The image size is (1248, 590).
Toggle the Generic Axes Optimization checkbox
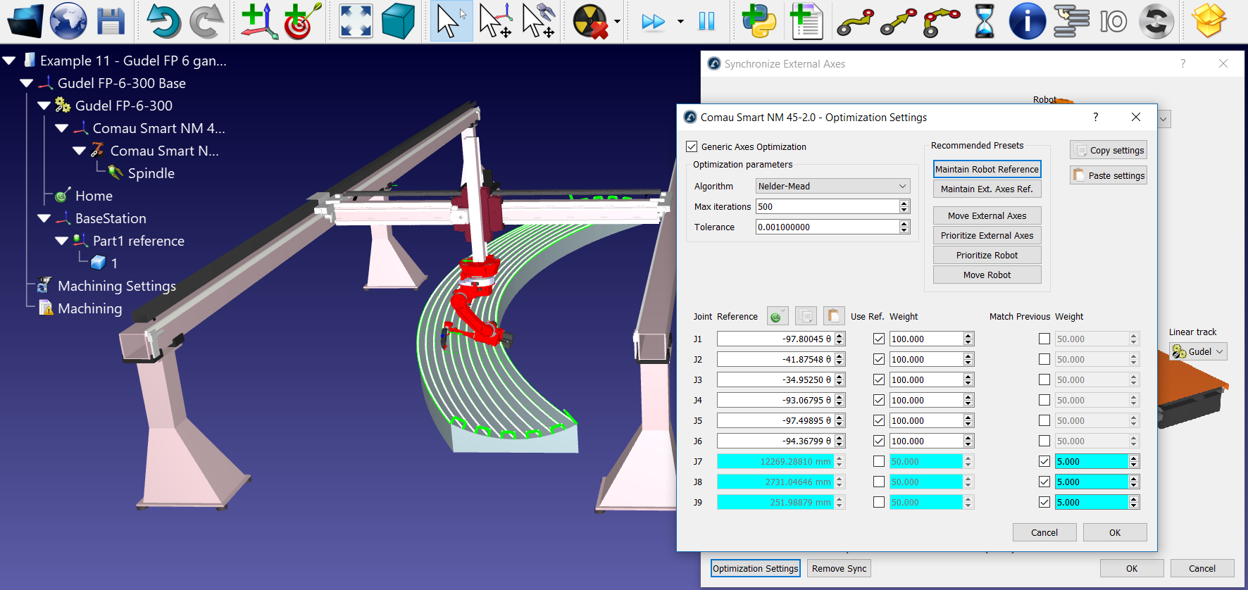[x=692, y=146]
